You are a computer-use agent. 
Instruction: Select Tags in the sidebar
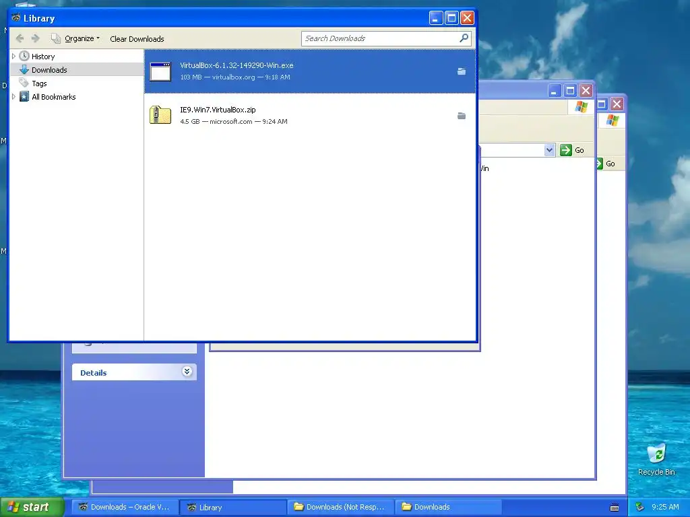tap(39, 83)
